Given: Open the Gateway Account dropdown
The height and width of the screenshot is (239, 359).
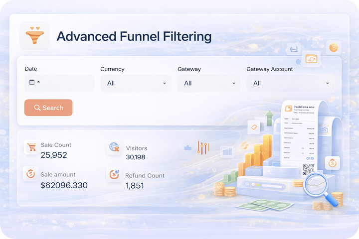Looking at the screenshot, I should tap(290, 83).
